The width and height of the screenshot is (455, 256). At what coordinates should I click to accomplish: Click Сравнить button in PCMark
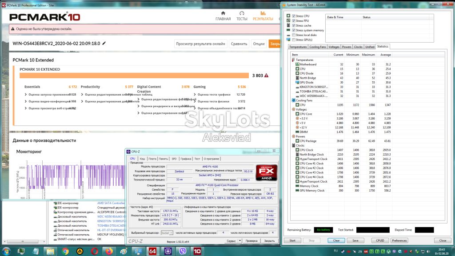tap(239, 44)
